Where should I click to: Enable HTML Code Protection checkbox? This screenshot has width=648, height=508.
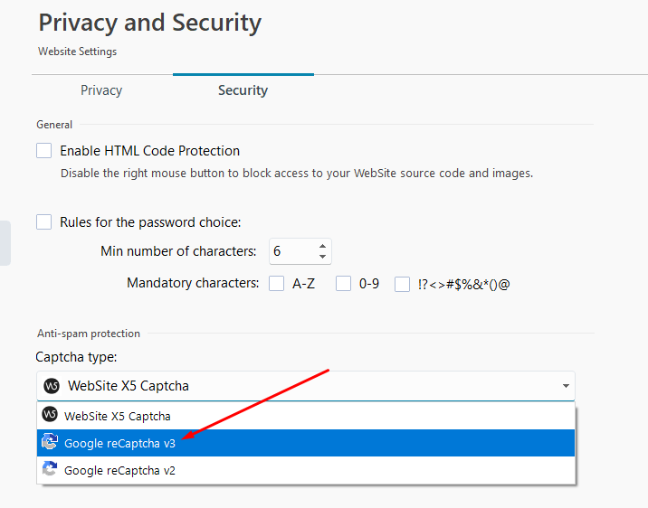coord(44,151)
